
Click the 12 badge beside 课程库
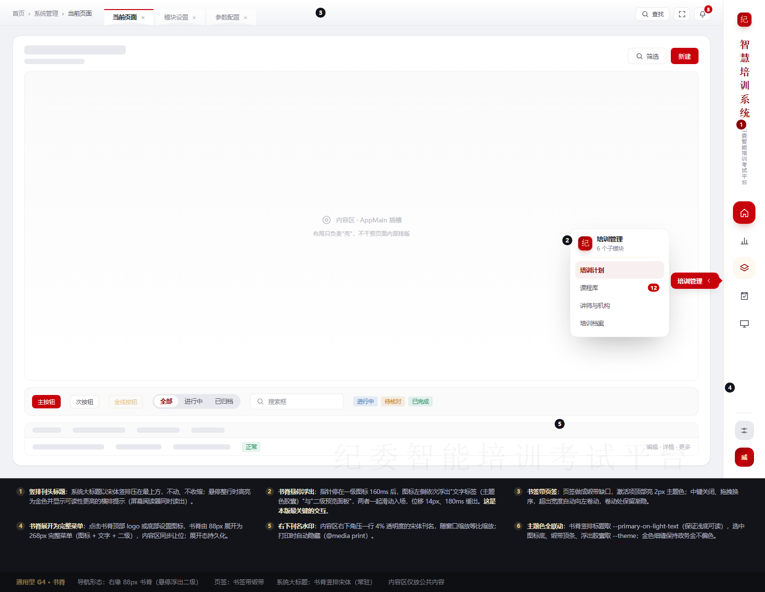tap(654, 288)
